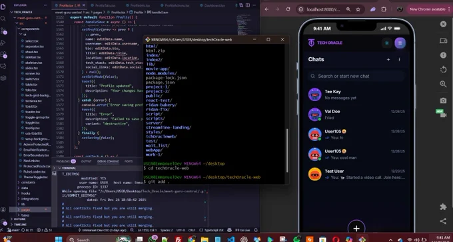Bookmark page with Chrome star icon
The height and width of the screenshot is (242, 453).
point(358,9)
